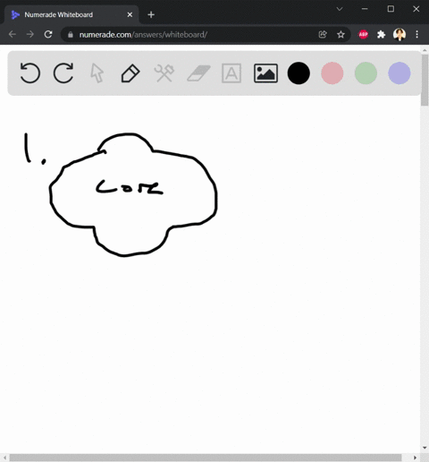
Task: Click the numerade.com address bar
Action: 190,35
